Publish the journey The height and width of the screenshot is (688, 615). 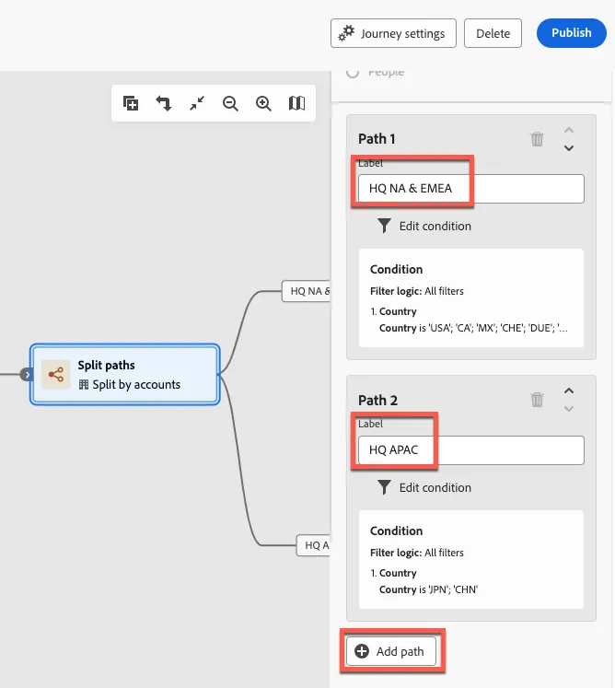[x=571, y=33]
